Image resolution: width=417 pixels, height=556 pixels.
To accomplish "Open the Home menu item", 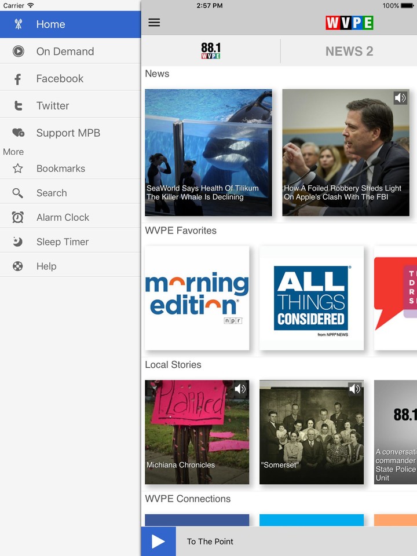I will pos(70,24).
